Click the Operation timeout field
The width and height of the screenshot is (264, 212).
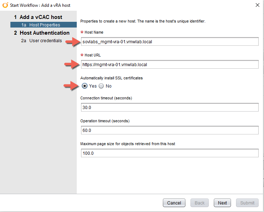(x=169, y=130)
